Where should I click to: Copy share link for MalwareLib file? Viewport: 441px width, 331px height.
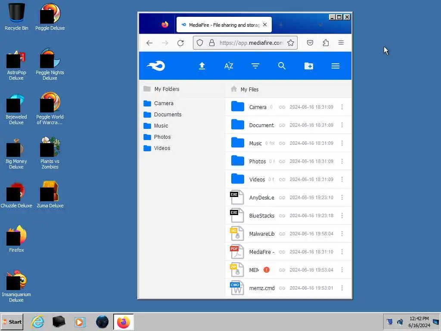[x=282, y=234]
